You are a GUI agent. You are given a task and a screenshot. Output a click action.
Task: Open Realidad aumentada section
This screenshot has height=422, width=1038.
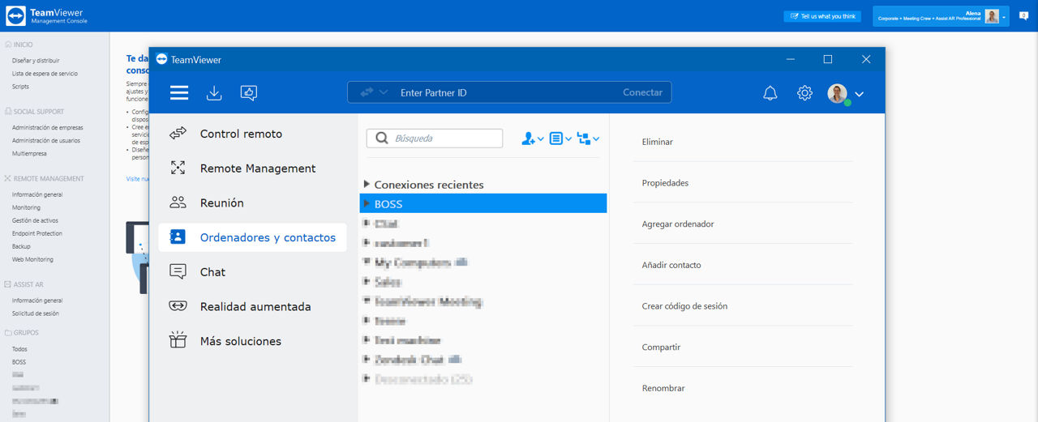click(x=252, y=306)
